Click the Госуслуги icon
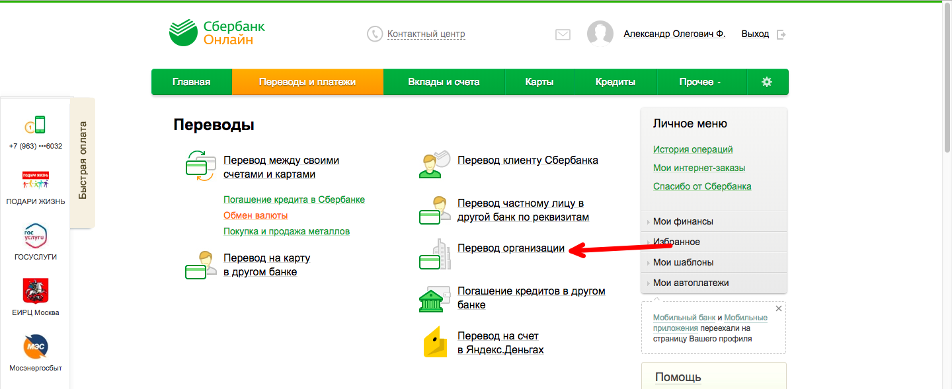 pyautogui.click(x=36, y=236)
